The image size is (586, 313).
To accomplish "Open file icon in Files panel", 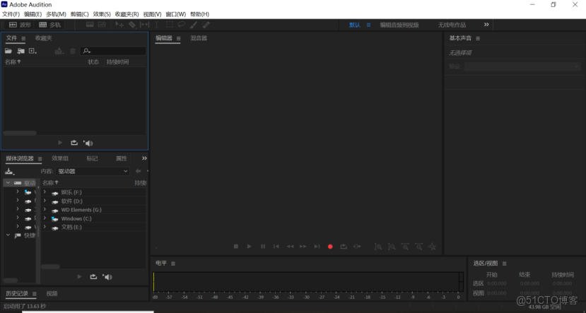I will click(8, 51).
